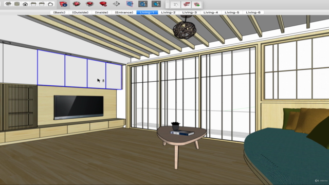
Task: Toggle the display section planes icon
Action: click(143, 4)
